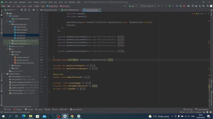
Task: Collapse the Gradle Scripts node
Action: tap(5, 74)
